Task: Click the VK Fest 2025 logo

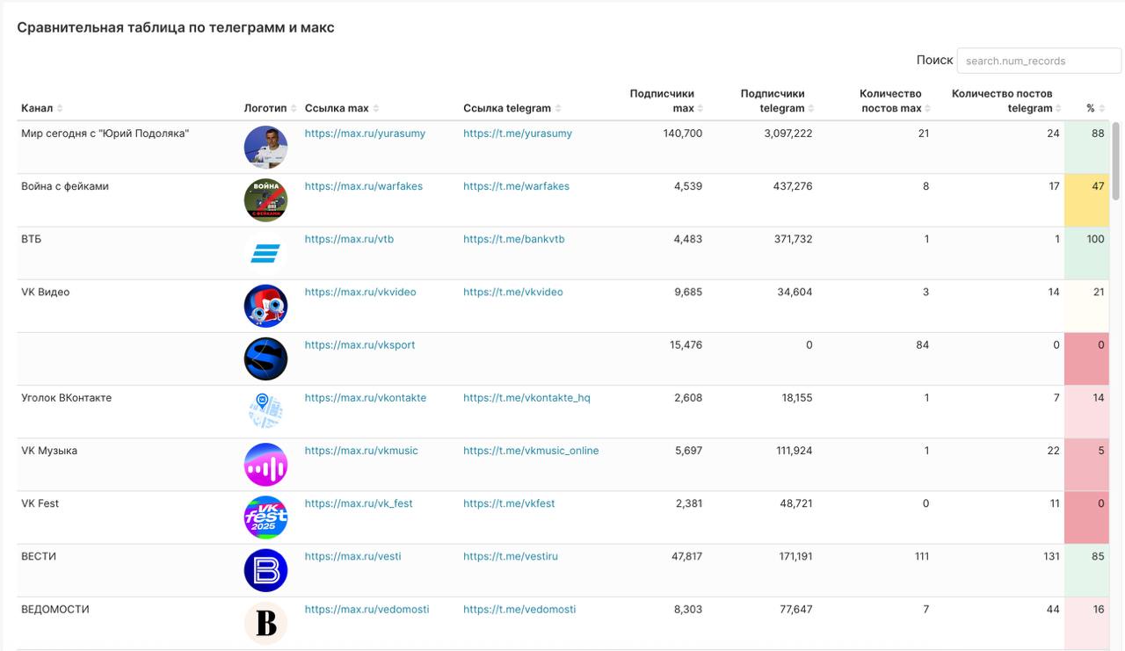Action: tap(265, 517)
